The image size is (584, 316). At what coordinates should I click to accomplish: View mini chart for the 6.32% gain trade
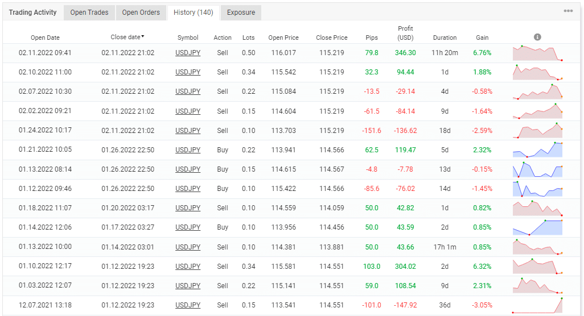coord(537,266)
